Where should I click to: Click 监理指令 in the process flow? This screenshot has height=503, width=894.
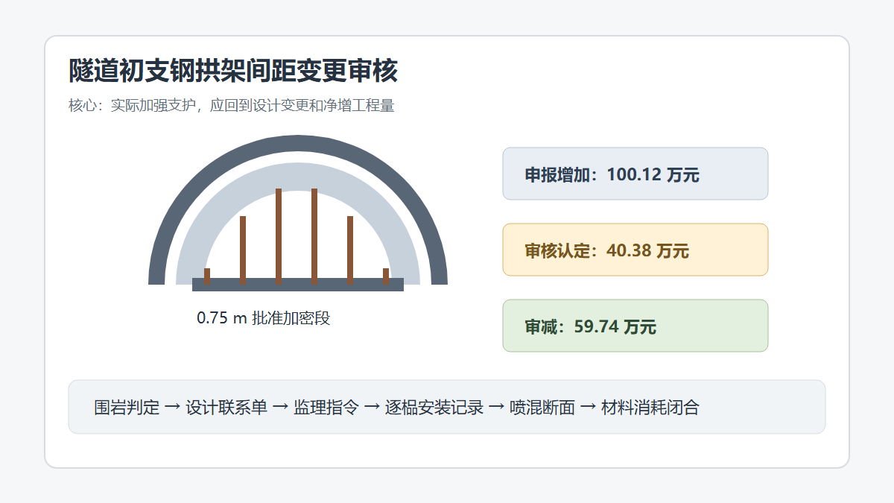click(x=326, y=408)
